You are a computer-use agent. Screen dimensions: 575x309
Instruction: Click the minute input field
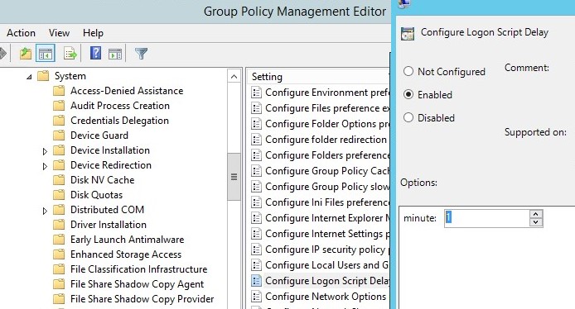(486, 218)
